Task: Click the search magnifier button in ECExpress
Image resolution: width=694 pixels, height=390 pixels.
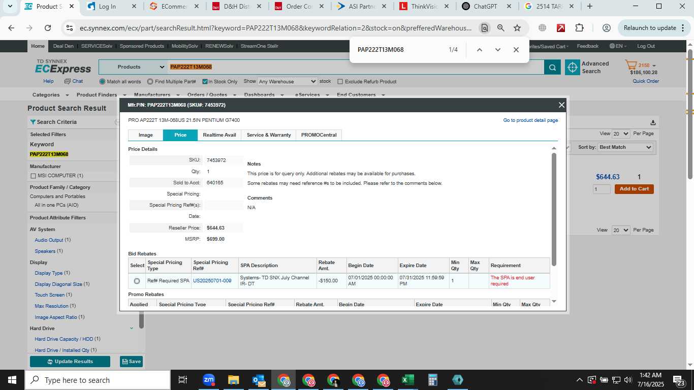Action: tap(552, 67)
